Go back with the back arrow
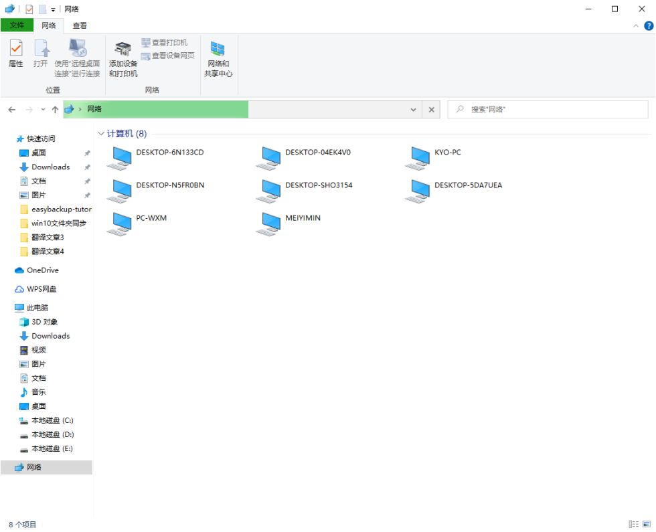Image resolution: width=656 pixels, height=532 pixels. [12, 110]
